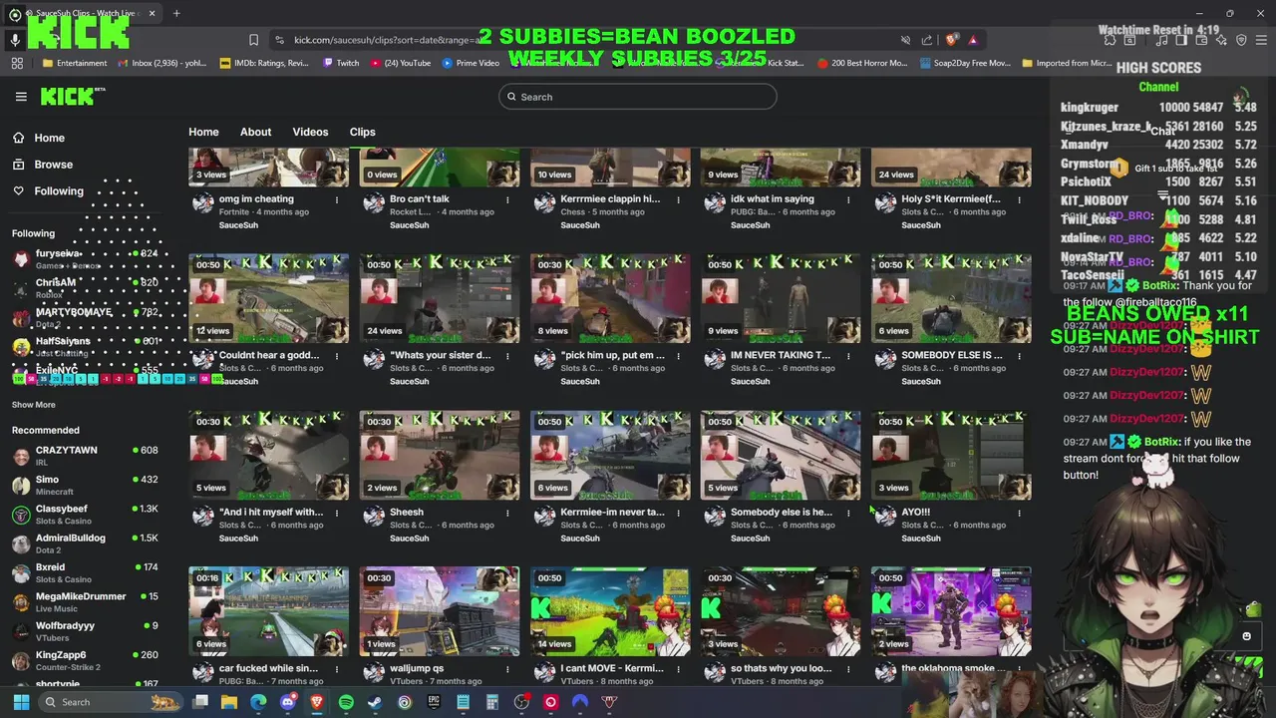Open Spotify from the taskbar

click(346, 702)
